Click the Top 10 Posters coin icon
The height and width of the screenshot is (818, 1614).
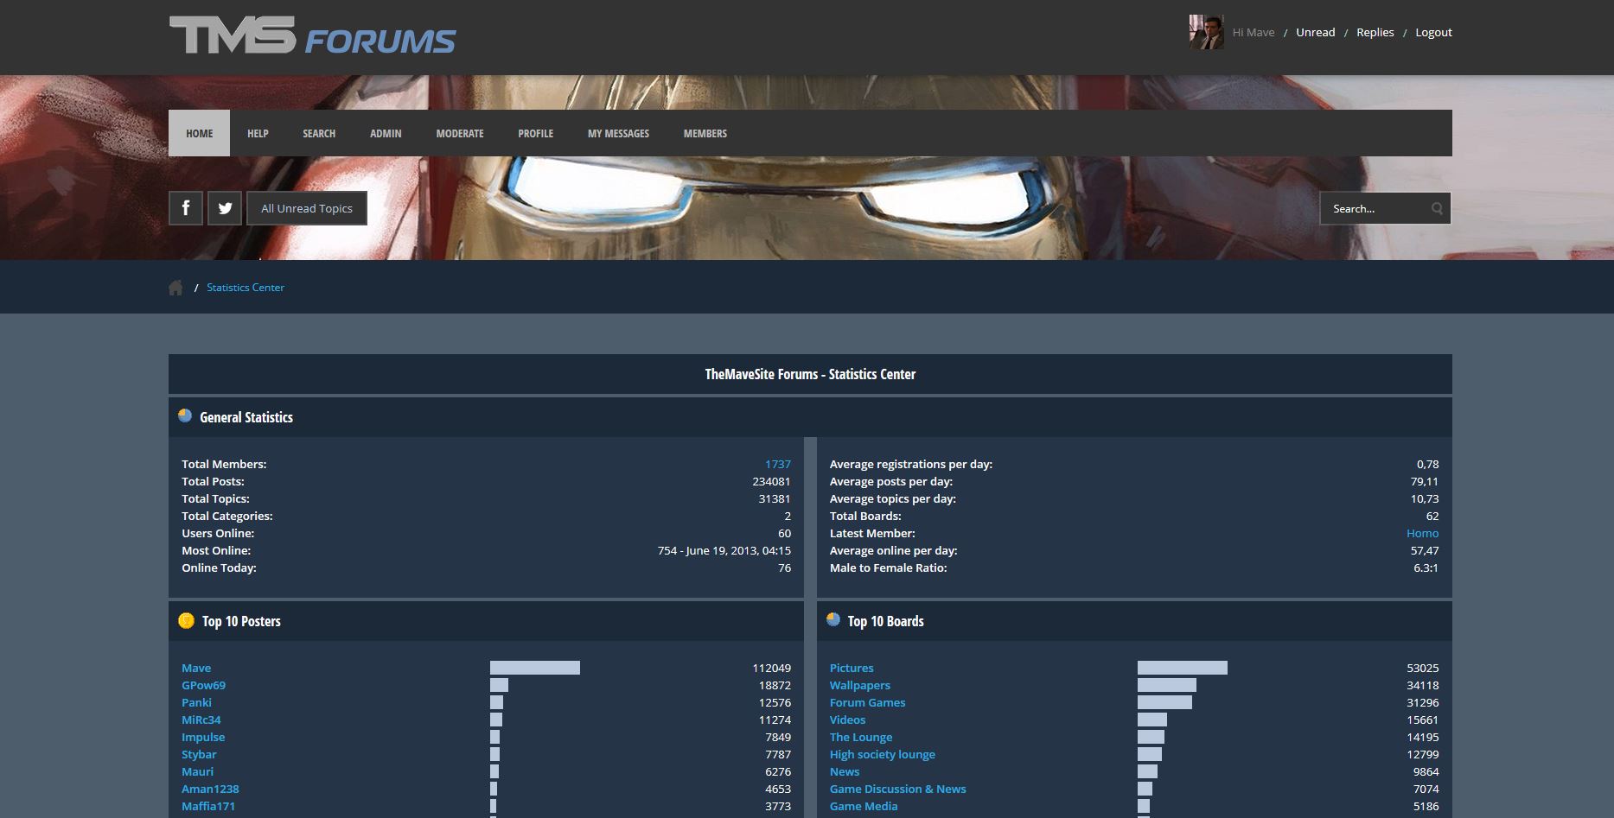coord(186,620)
